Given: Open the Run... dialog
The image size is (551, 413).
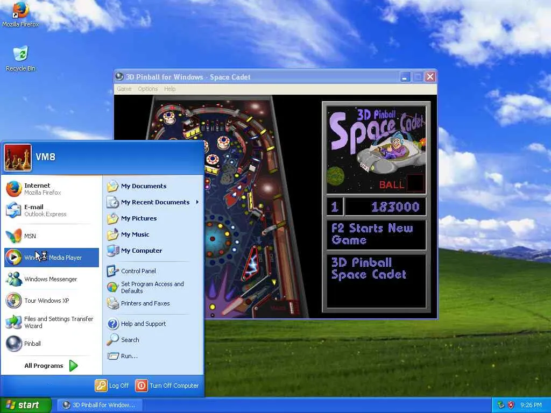Looking at the screenshot, I should (153, 356).
